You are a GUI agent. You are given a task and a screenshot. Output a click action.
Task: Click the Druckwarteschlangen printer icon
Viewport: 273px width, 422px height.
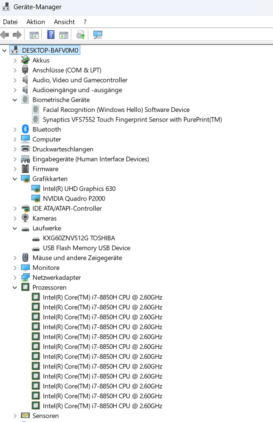[25, 149]
